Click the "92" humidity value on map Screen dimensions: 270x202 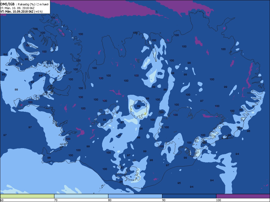pos(120,135)
